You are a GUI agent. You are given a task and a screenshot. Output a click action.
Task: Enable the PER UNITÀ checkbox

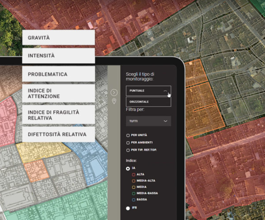[128, 135]
